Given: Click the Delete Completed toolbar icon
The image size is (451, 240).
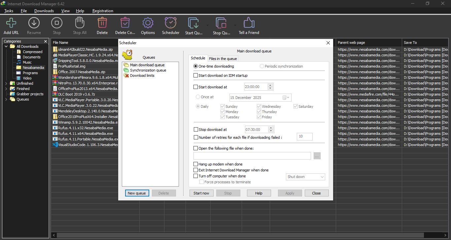Looking at the screenshot, I should click(125, 23).
